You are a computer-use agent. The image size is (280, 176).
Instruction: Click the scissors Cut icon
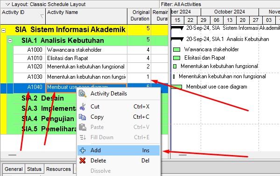pos(83,107)
